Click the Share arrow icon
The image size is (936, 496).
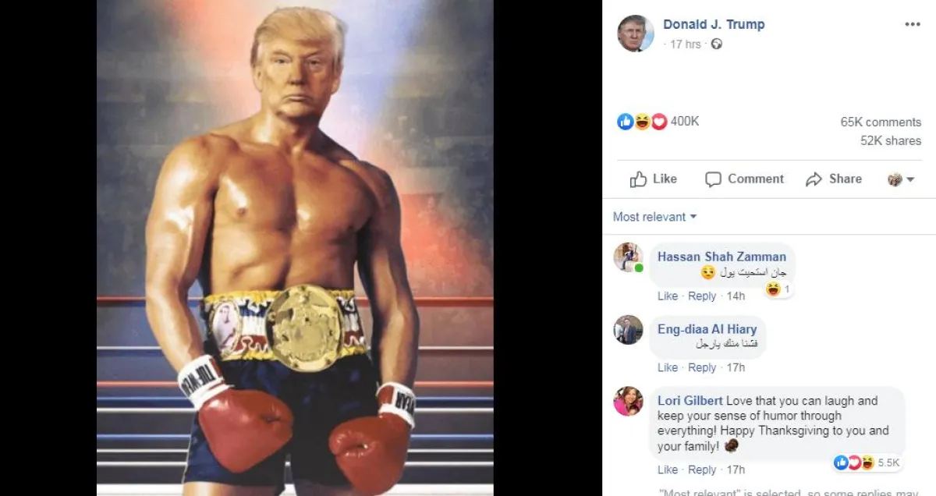point(814,179)
